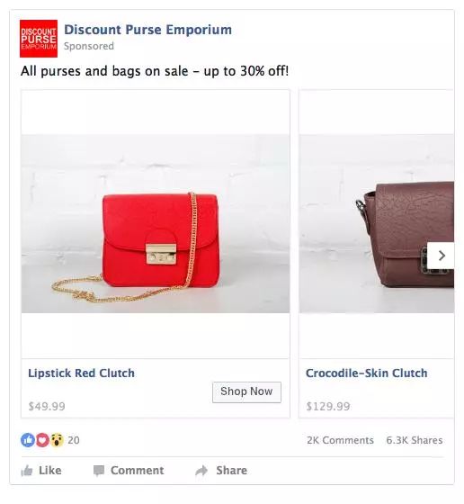
Task: Open the Crocodile-Skin Clutch title link
Action: 366,373
